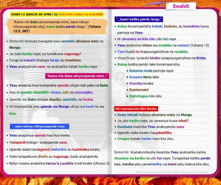Select the sub-item "Kumchagua kila siku"
The image size is (221, 185).
(x=145, y=96)
